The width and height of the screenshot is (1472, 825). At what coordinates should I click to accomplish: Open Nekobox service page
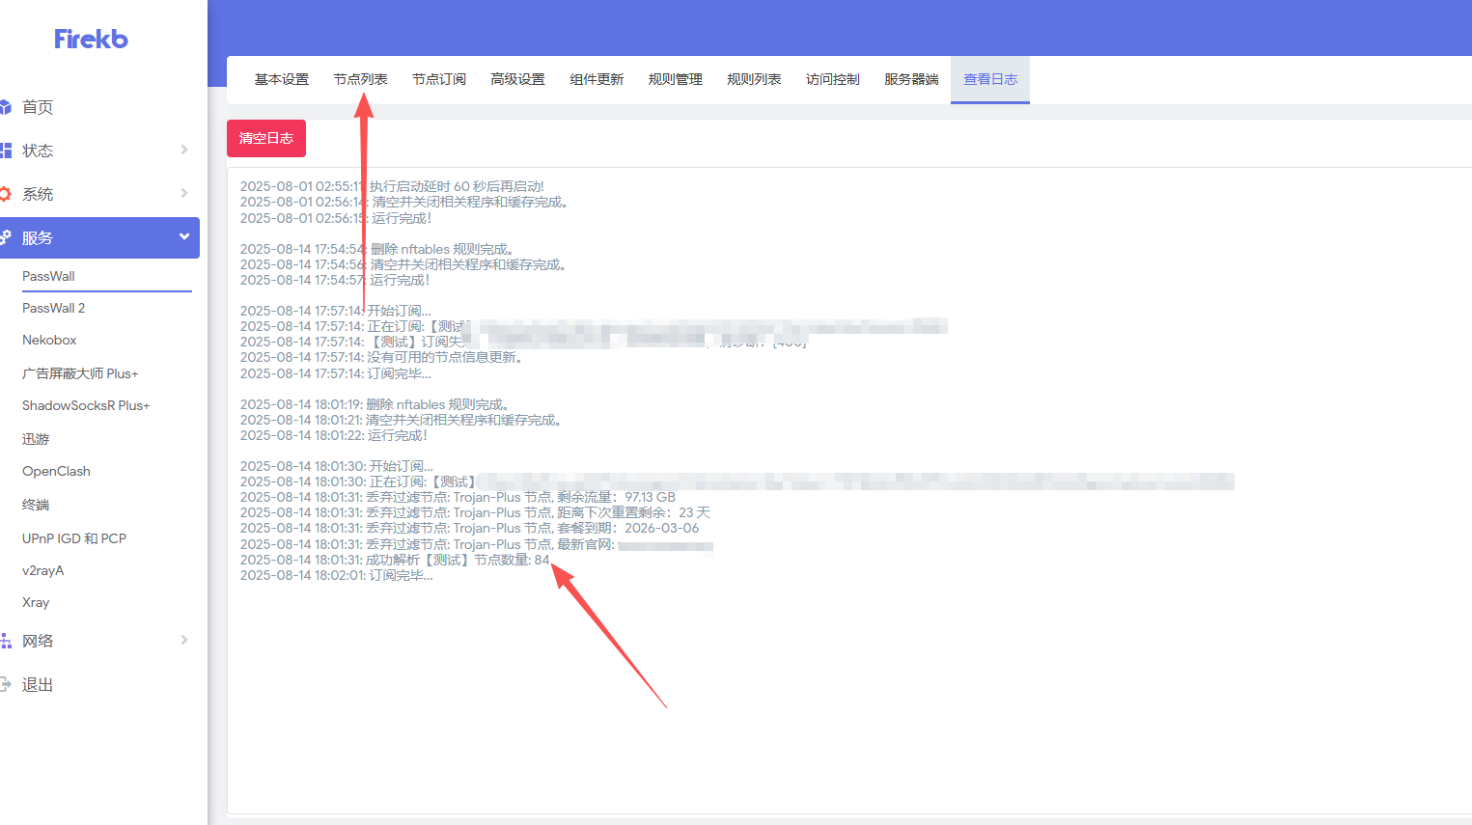pyautogui.click(x=49, y=340)
